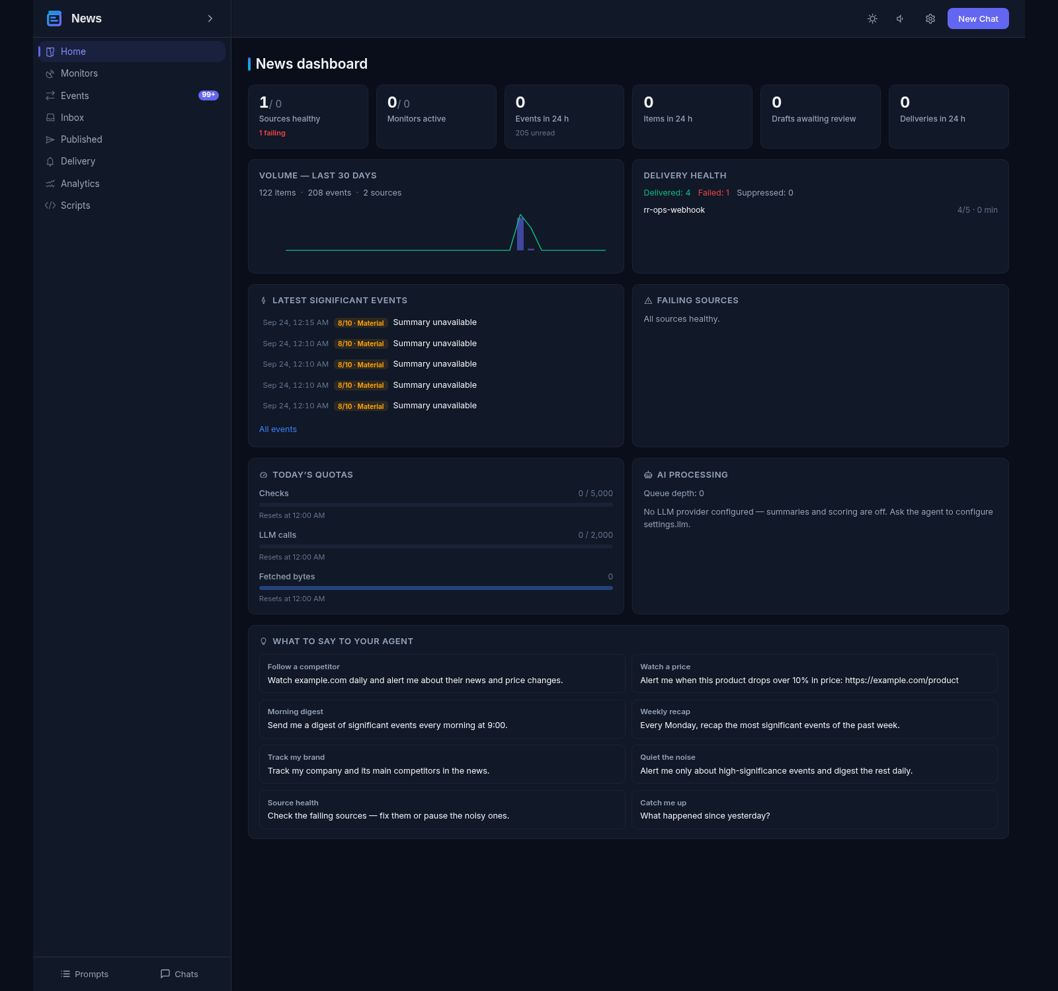Open the Drafts awaiting review card
This screenshot has height=991, width=1058.
(x=821, y=116)
